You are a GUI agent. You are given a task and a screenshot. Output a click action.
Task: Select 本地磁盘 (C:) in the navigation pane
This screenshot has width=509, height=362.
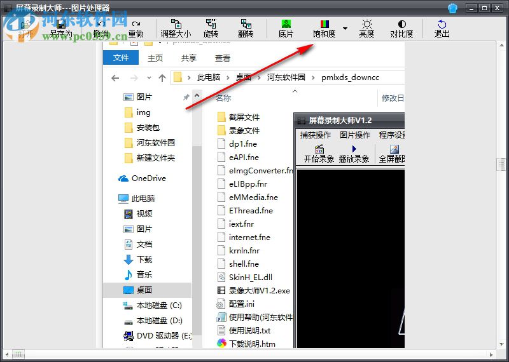click(153, 305)
